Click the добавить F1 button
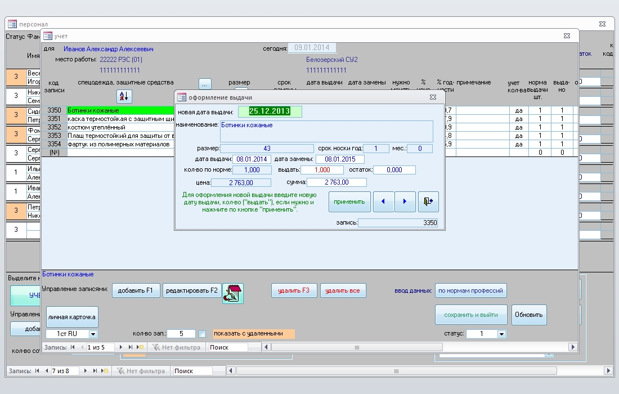The width and height of the screenshot is (619, 394). [x=136, y=290]
